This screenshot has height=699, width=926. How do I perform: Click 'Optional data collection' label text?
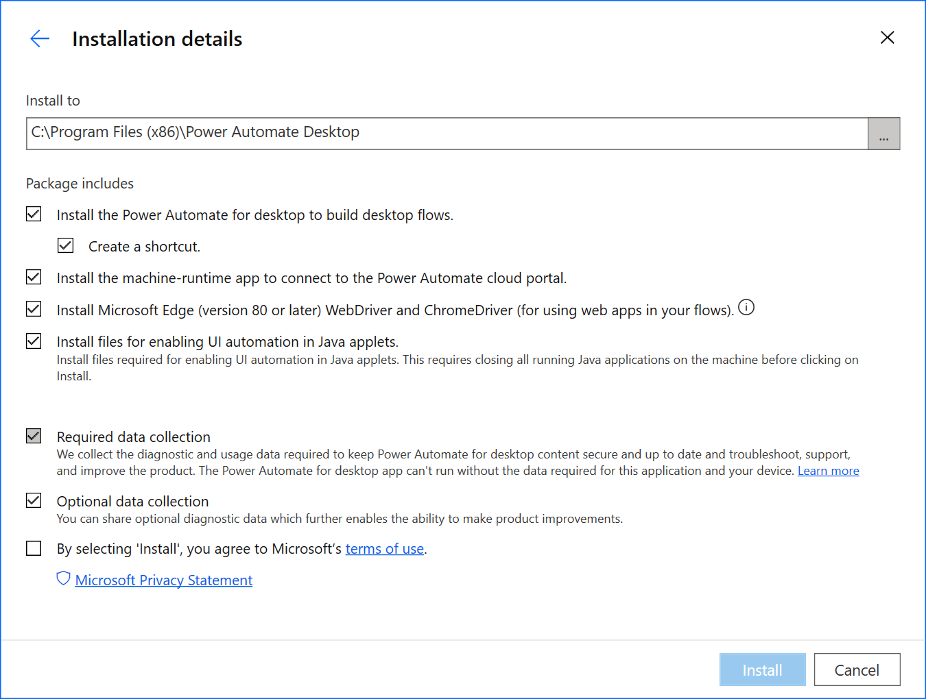(132, 502)
